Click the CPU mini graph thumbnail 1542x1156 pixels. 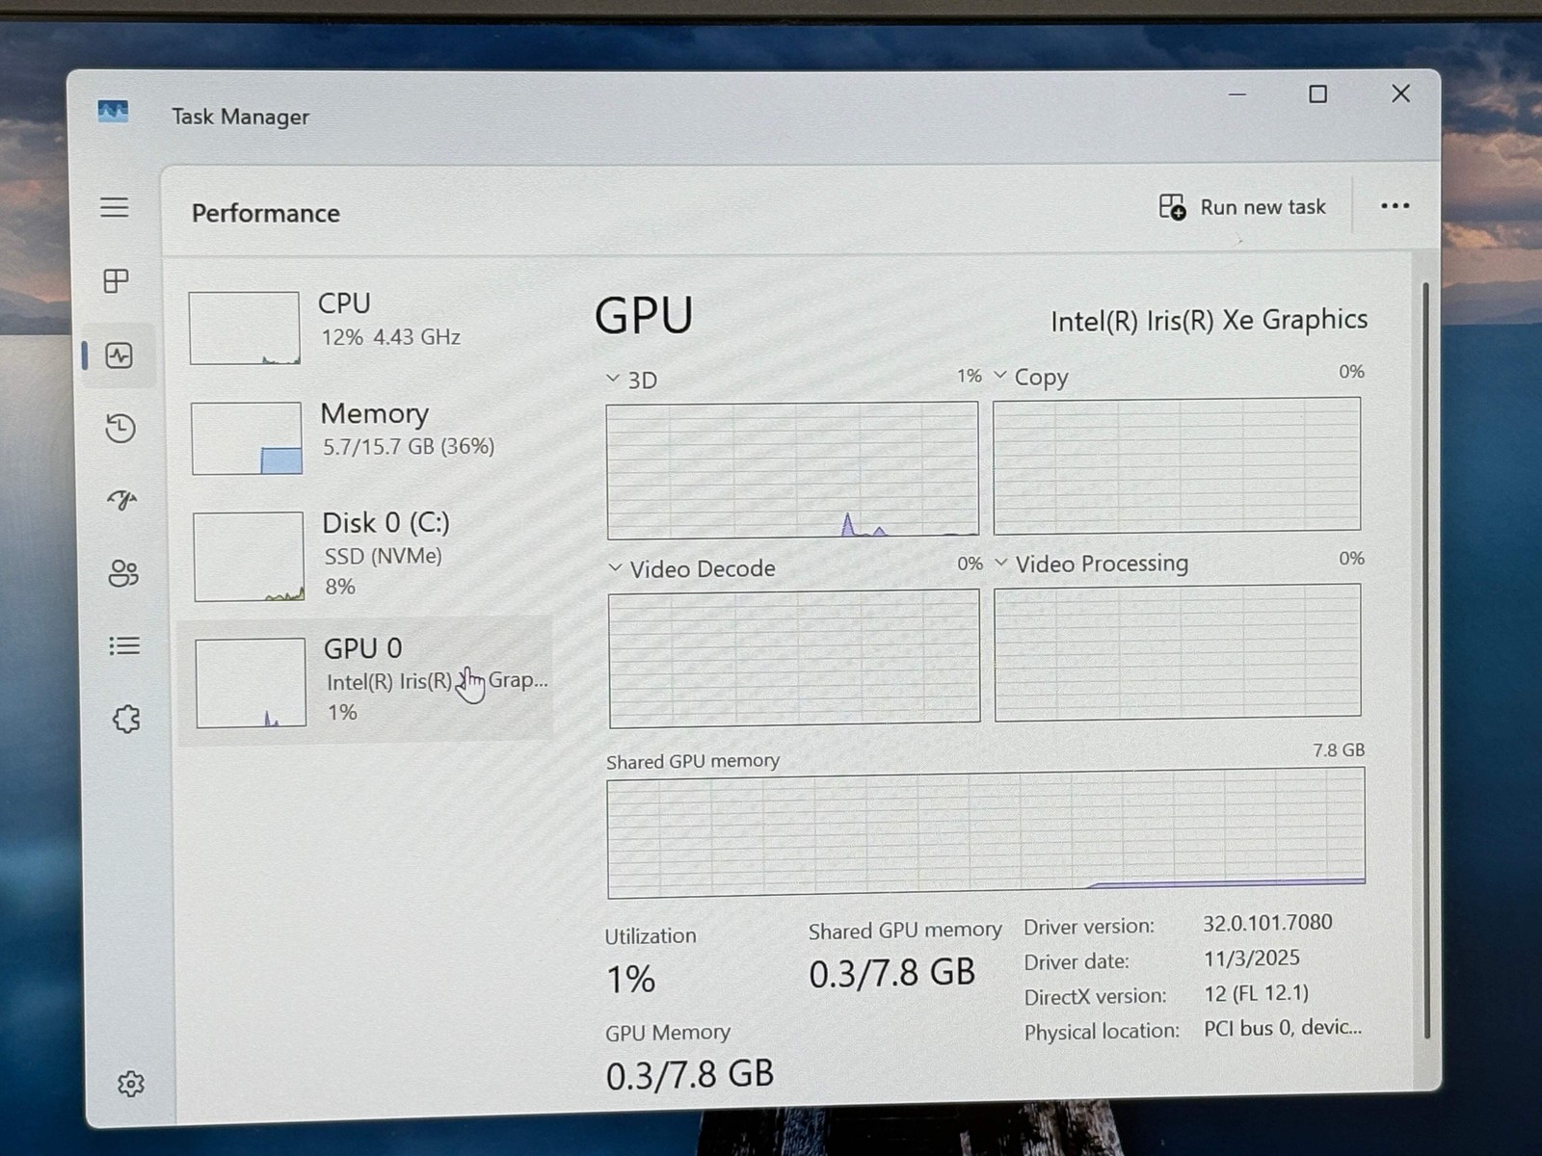(x=244, y=328)
